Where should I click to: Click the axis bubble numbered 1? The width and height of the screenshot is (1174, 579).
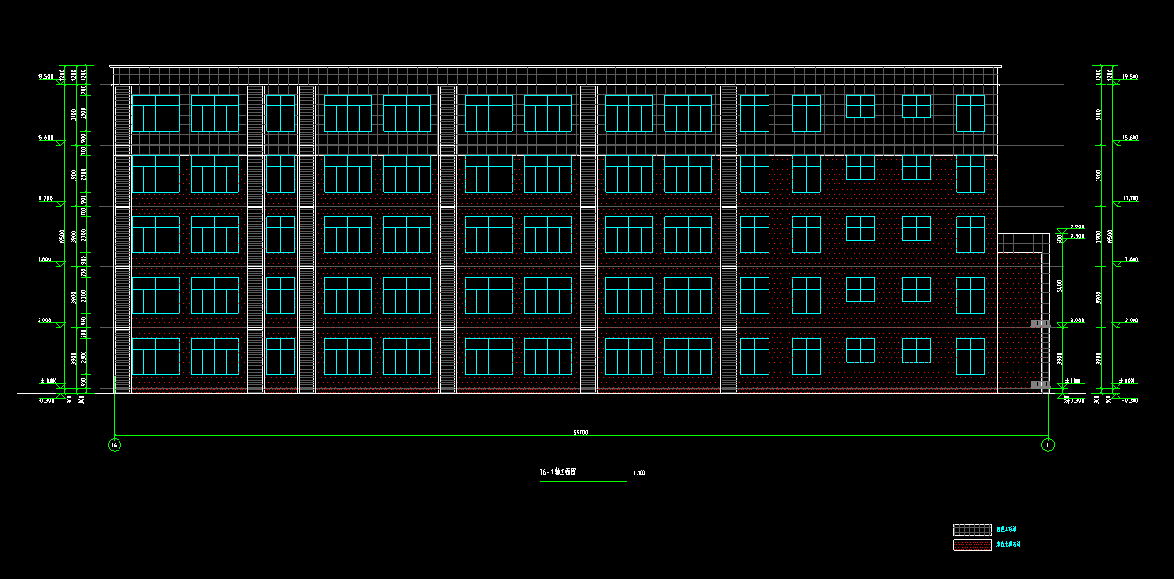pyautogui.click(x=1048, y=446)
